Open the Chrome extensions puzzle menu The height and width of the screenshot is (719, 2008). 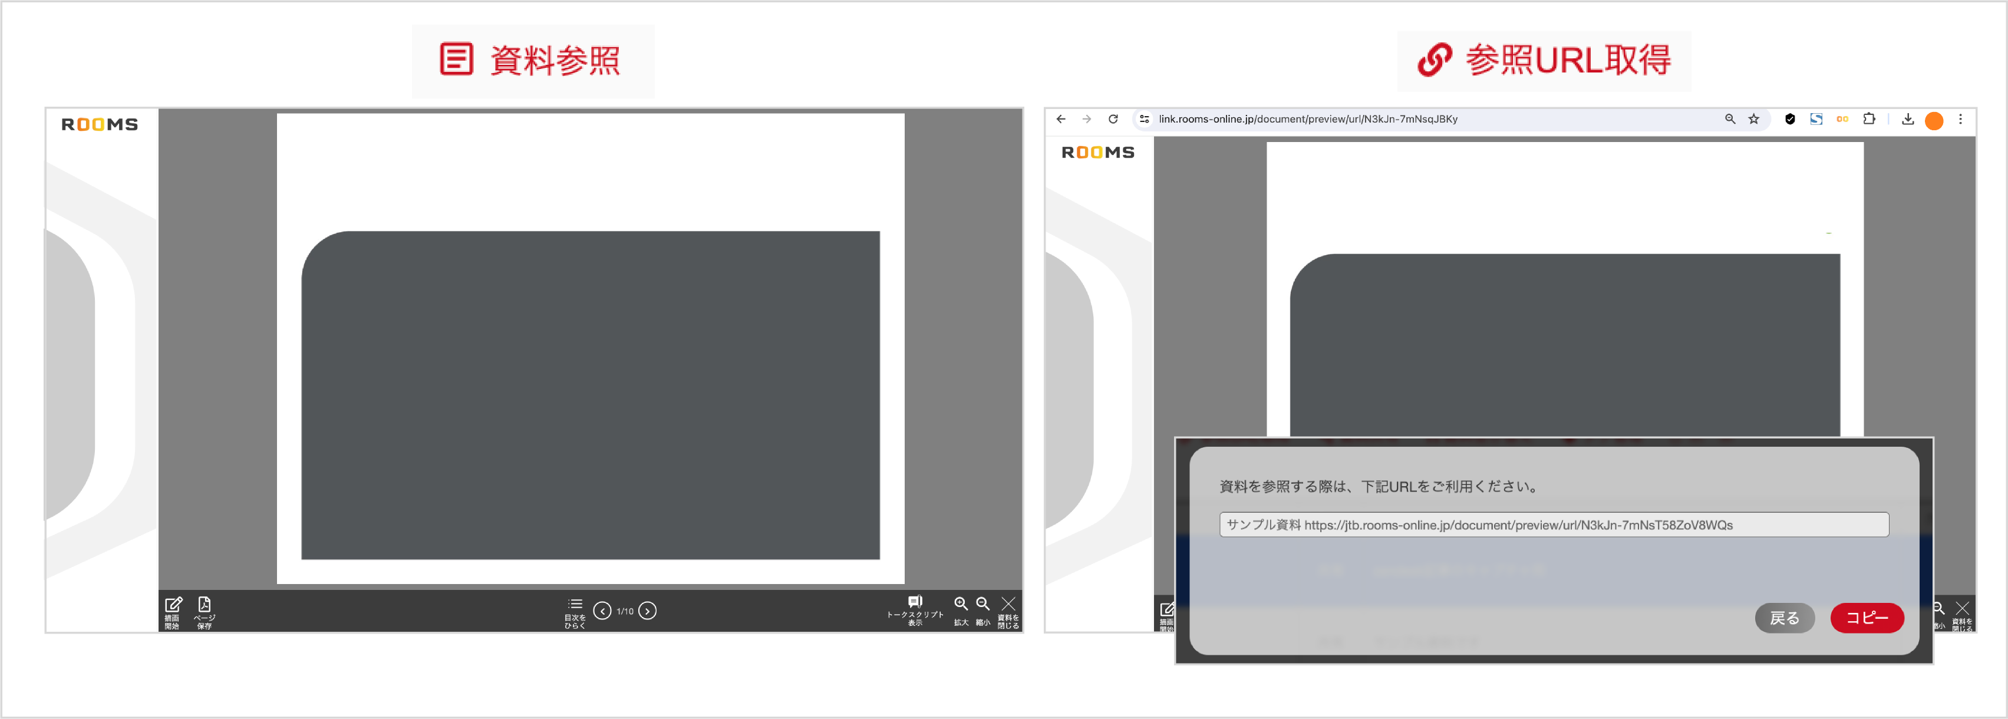tap(1868, 119)
